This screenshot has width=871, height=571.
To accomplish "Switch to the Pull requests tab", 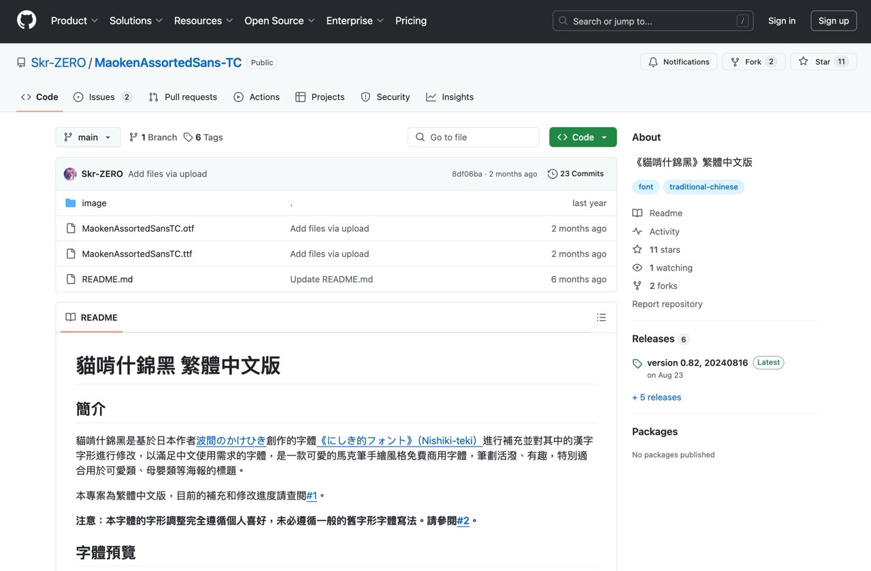I will pos(183,97).
